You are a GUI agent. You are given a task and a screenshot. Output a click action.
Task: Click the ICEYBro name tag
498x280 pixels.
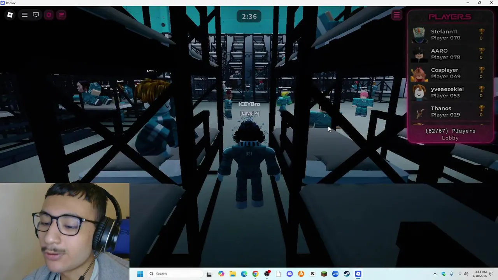click(x=249, y=104)
